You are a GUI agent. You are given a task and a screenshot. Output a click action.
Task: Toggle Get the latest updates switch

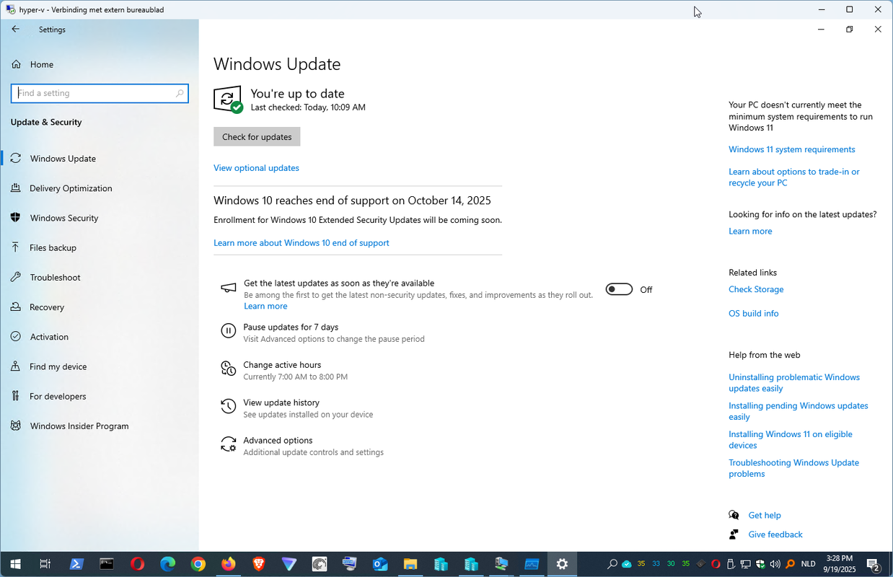tap(619, 289)
